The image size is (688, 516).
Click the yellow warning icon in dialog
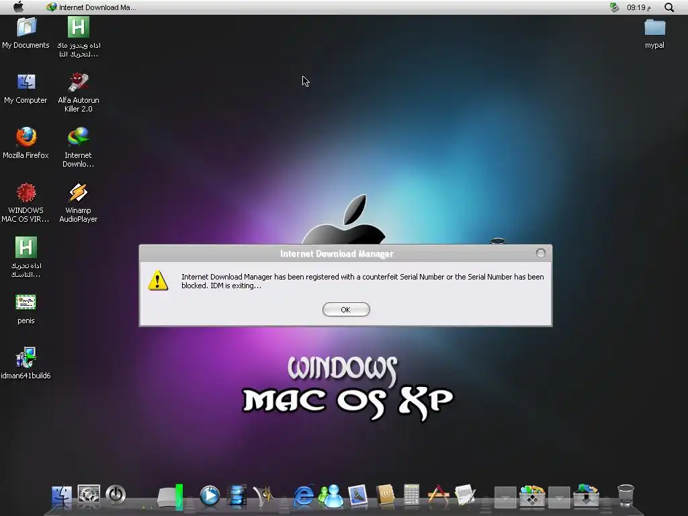coord(158,280)
